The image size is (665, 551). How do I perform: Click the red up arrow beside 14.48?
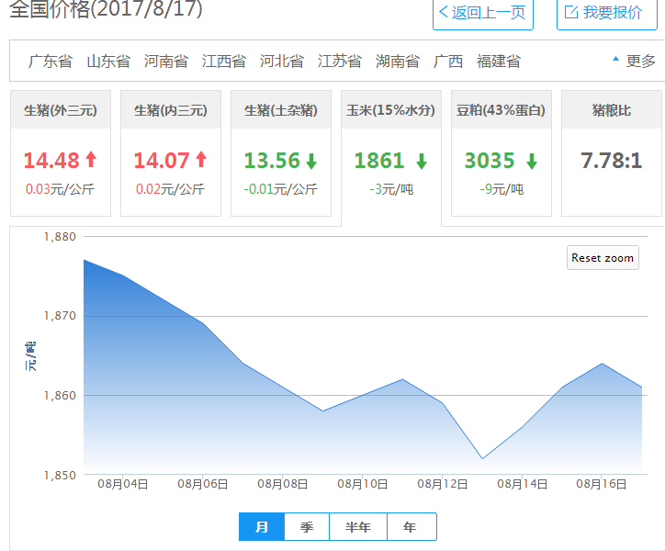tap(91, 160)
